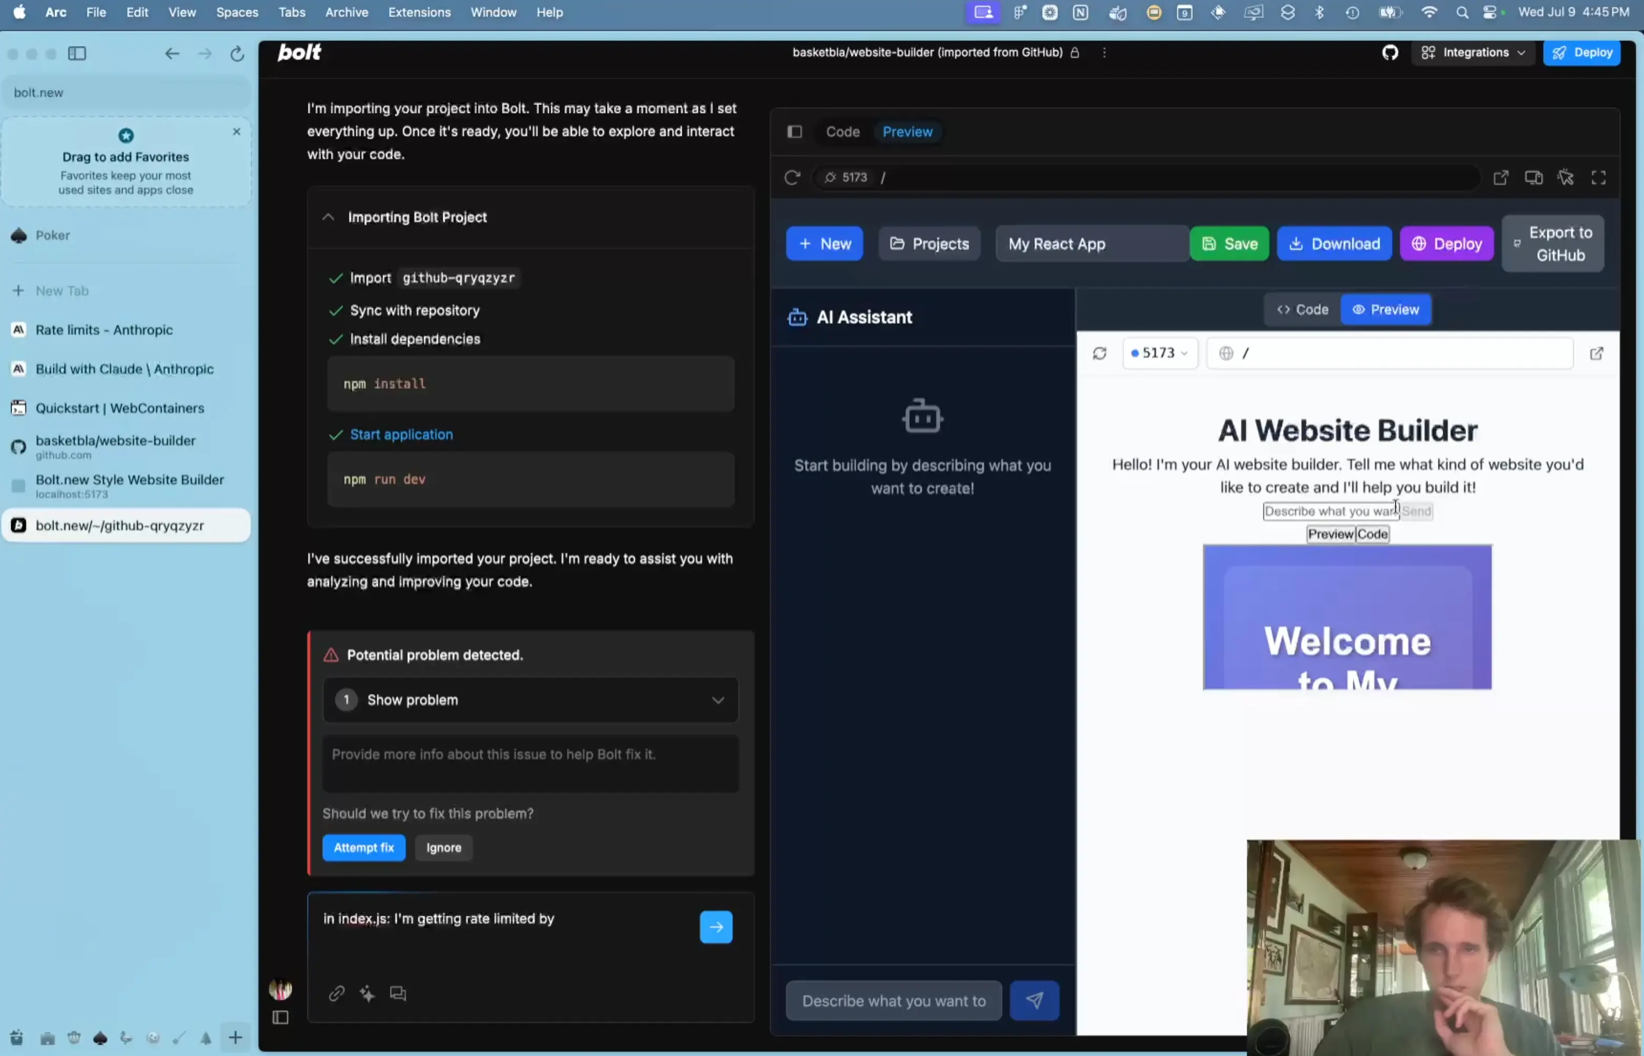Open the Projects button in the app preview
The image size is (1644, 1056).
(x=929, y=243)
